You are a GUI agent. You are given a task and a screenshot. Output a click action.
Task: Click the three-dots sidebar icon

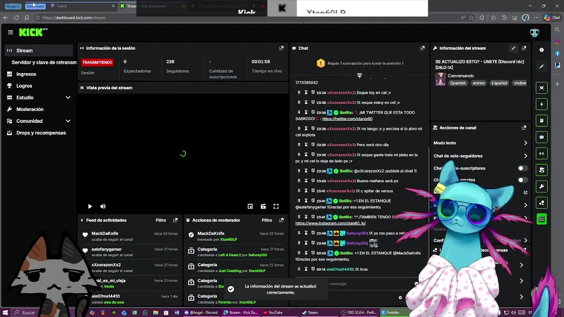pyautogui.click(x=542, y=203)
